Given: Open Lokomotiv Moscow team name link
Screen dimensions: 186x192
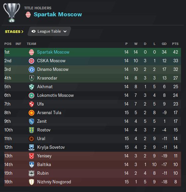Looking at the screenshot, I should pos(55,96).
